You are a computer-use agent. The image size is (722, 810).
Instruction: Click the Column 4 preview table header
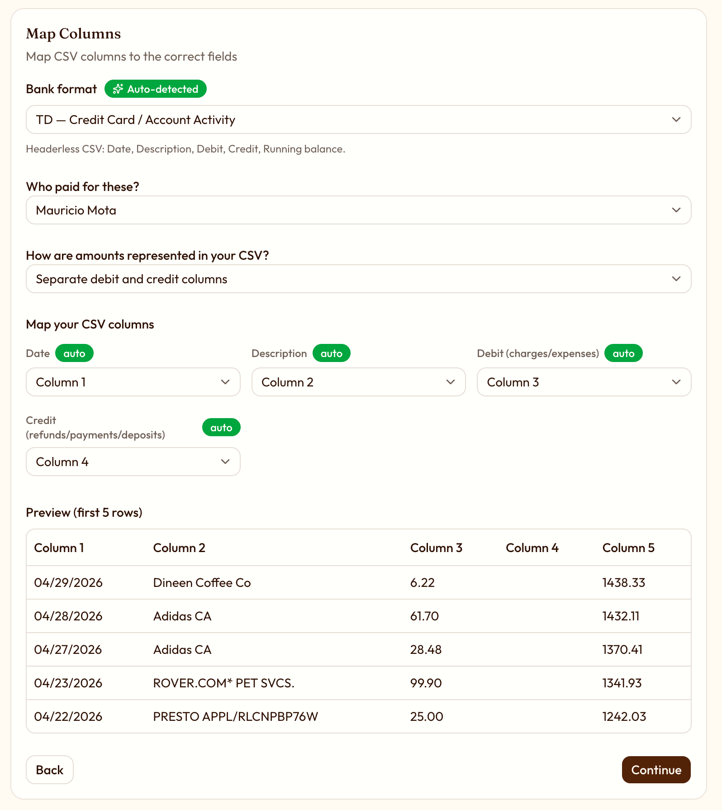coord(532,548)
